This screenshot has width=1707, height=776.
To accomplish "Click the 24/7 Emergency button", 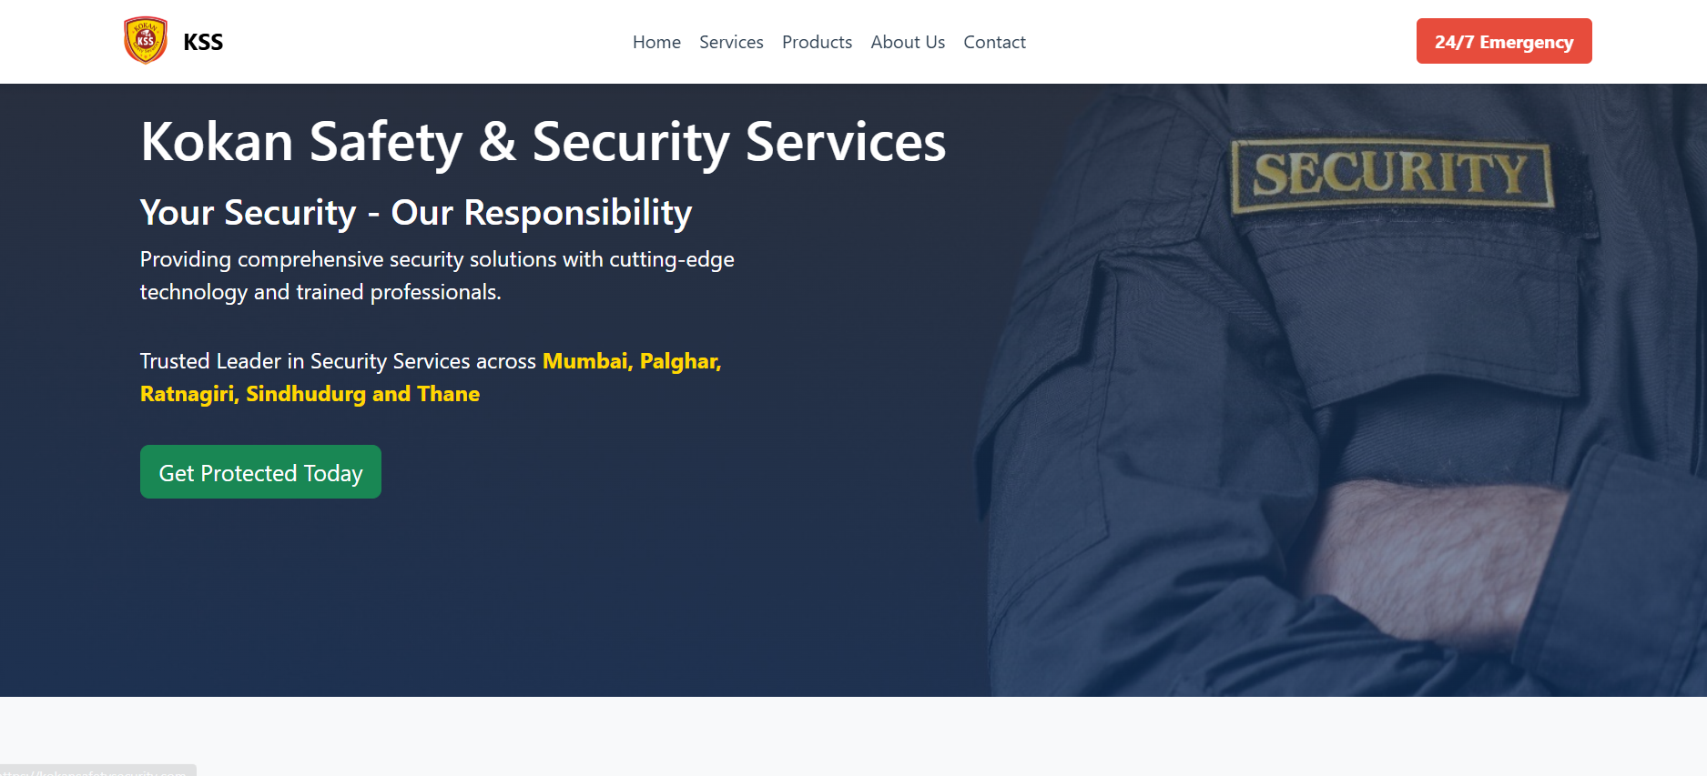I will pyautogui.click(x=1504, y=41).
